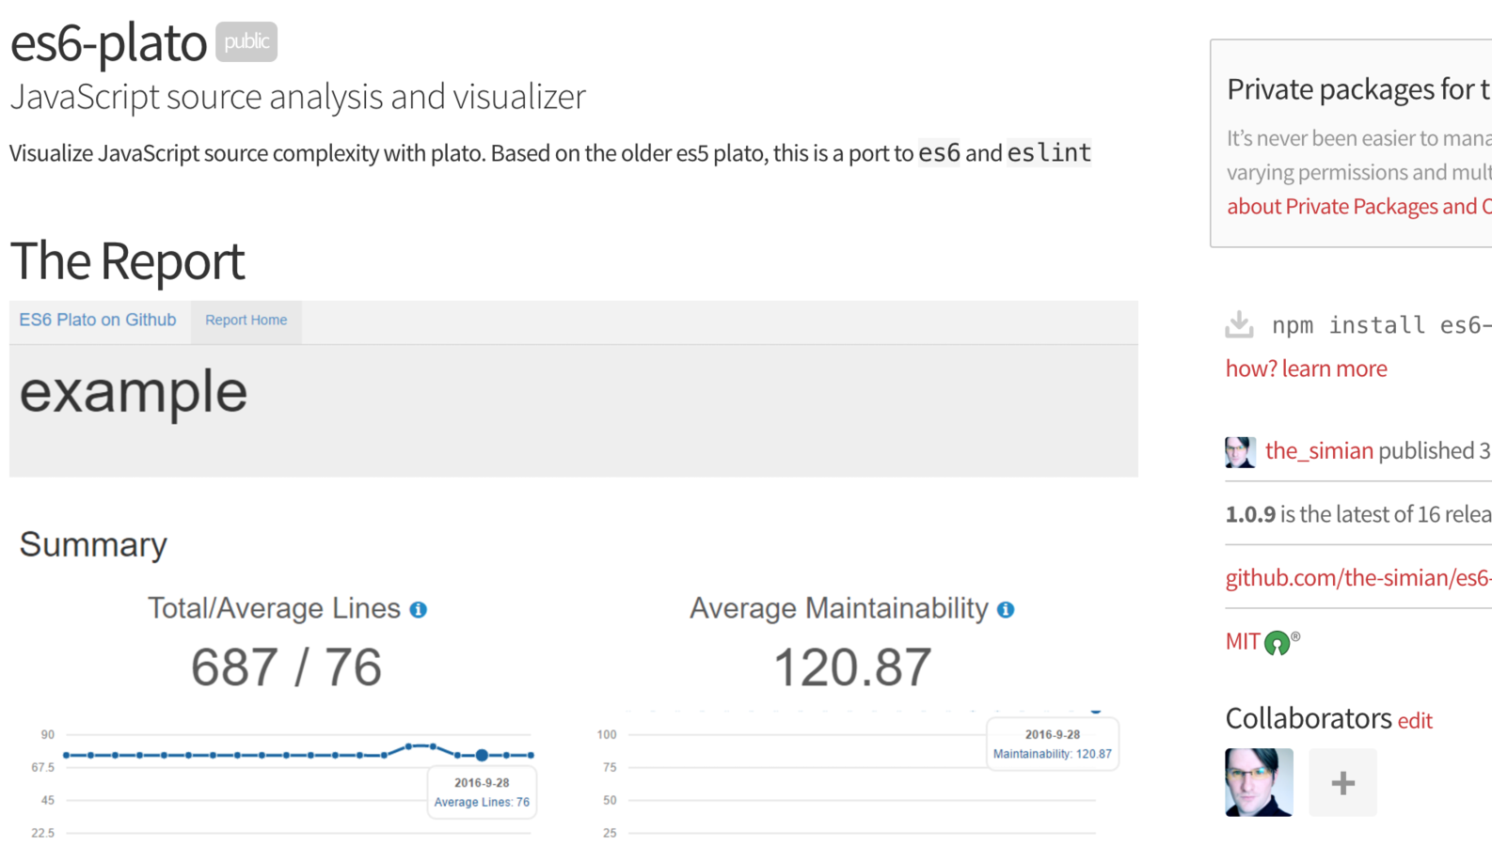Click the Summary heading

pyautogui.click(x=93, y=544)
